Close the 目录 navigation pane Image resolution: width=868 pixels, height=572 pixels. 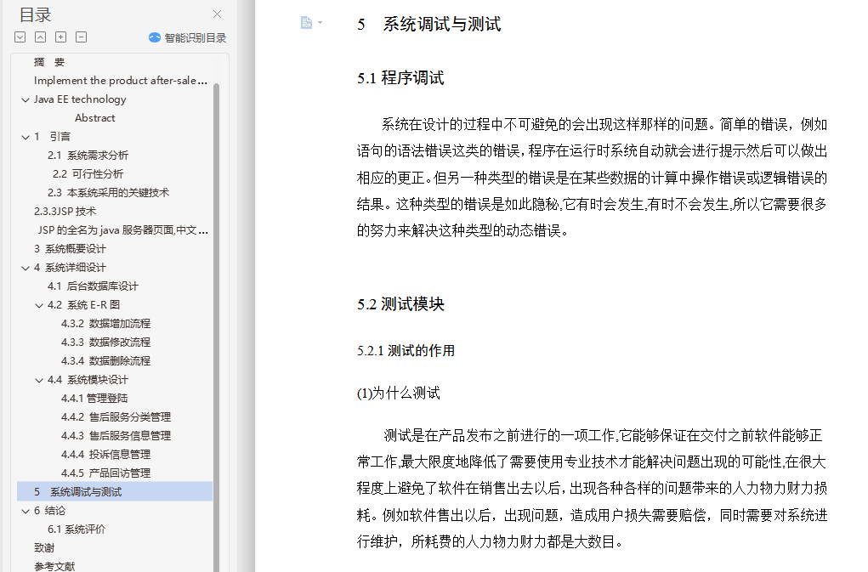click(x=217, y=14)
